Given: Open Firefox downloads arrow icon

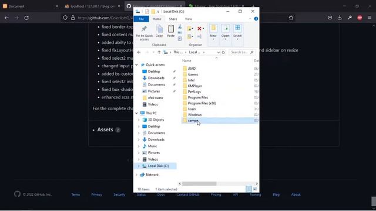Looking at the screenshot, I should (x=340, y=18).
